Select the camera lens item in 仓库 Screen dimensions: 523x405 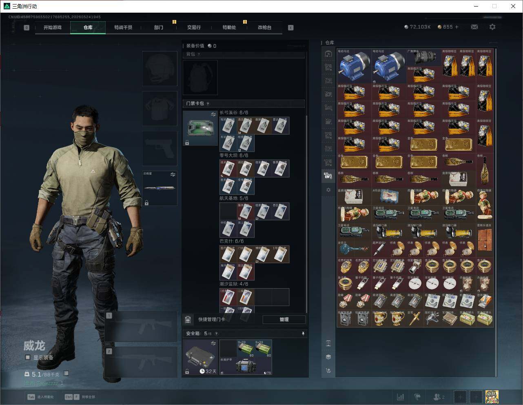tap(424, 58)
